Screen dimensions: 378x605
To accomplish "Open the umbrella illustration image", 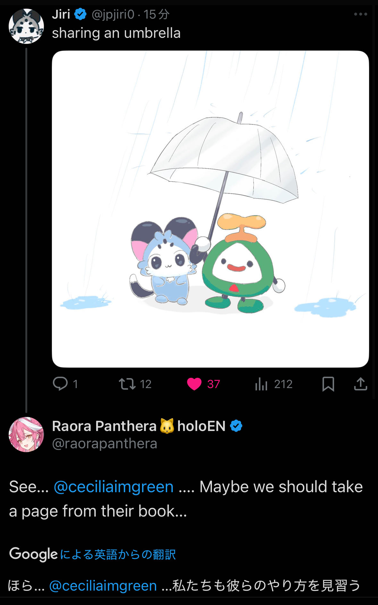I will (210, 209).
